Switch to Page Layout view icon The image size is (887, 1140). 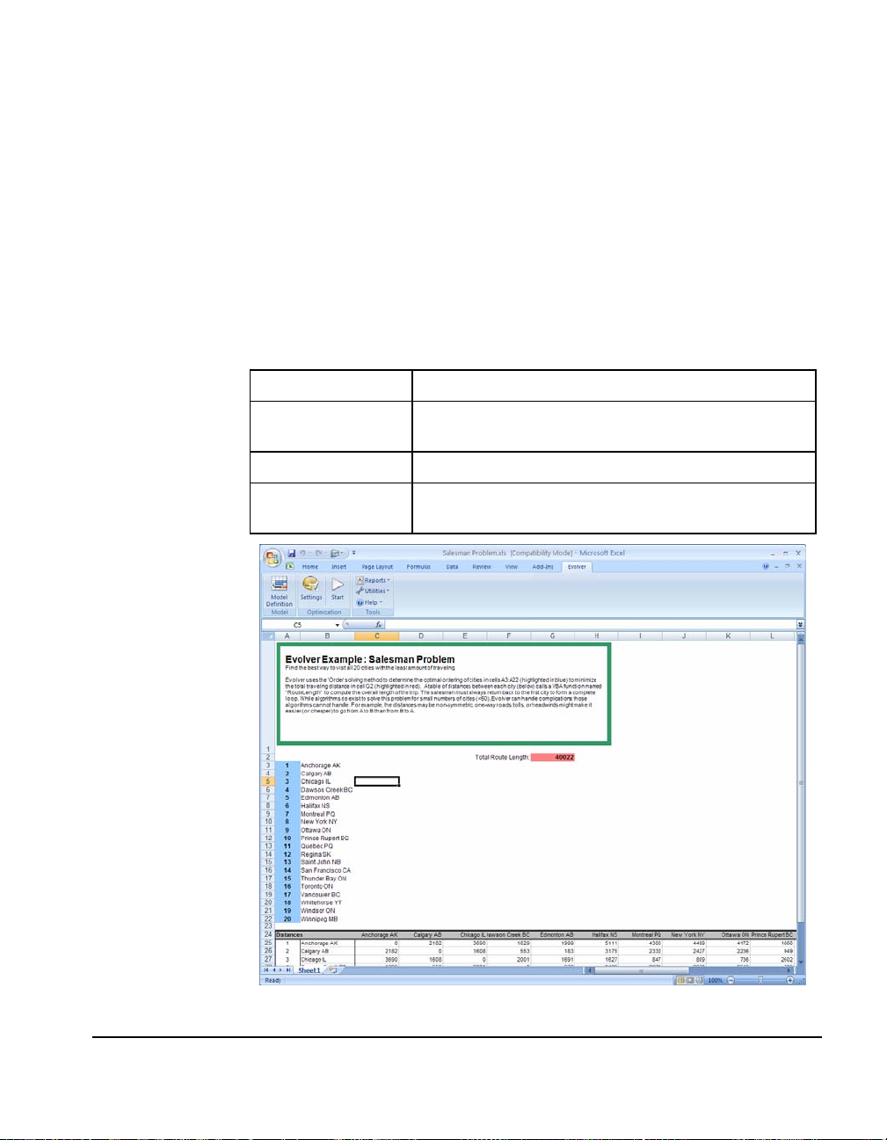tap(689, 980)
